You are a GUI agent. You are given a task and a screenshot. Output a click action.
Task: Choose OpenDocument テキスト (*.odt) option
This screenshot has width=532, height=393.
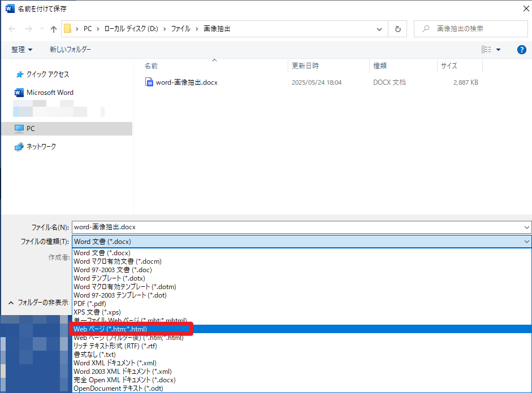pos(302,388)
